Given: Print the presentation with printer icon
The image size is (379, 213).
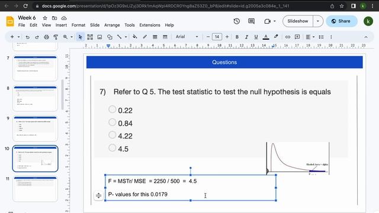Looking at the screenshot, I should pyautogui.click(x=46, y=37).
